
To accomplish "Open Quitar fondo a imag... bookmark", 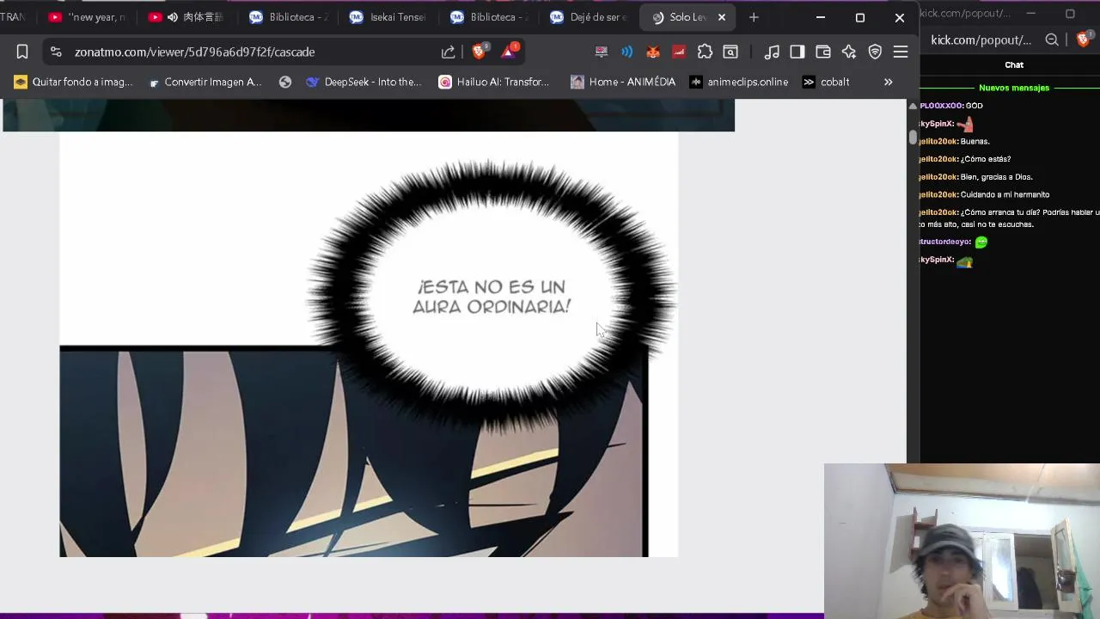I will point(74,82).
